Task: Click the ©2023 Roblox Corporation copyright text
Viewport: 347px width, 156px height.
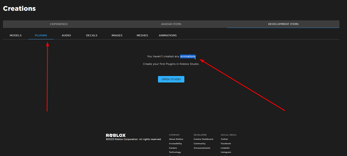Action: click(134, 139)
